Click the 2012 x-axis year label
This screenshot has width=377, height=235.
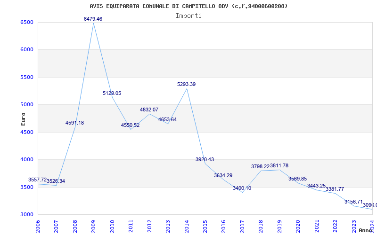click(149, 227)
